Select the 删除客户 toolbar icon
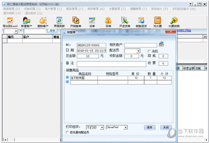Image resolution: width=209 pixels, height=143 pixels. [43, 22]
